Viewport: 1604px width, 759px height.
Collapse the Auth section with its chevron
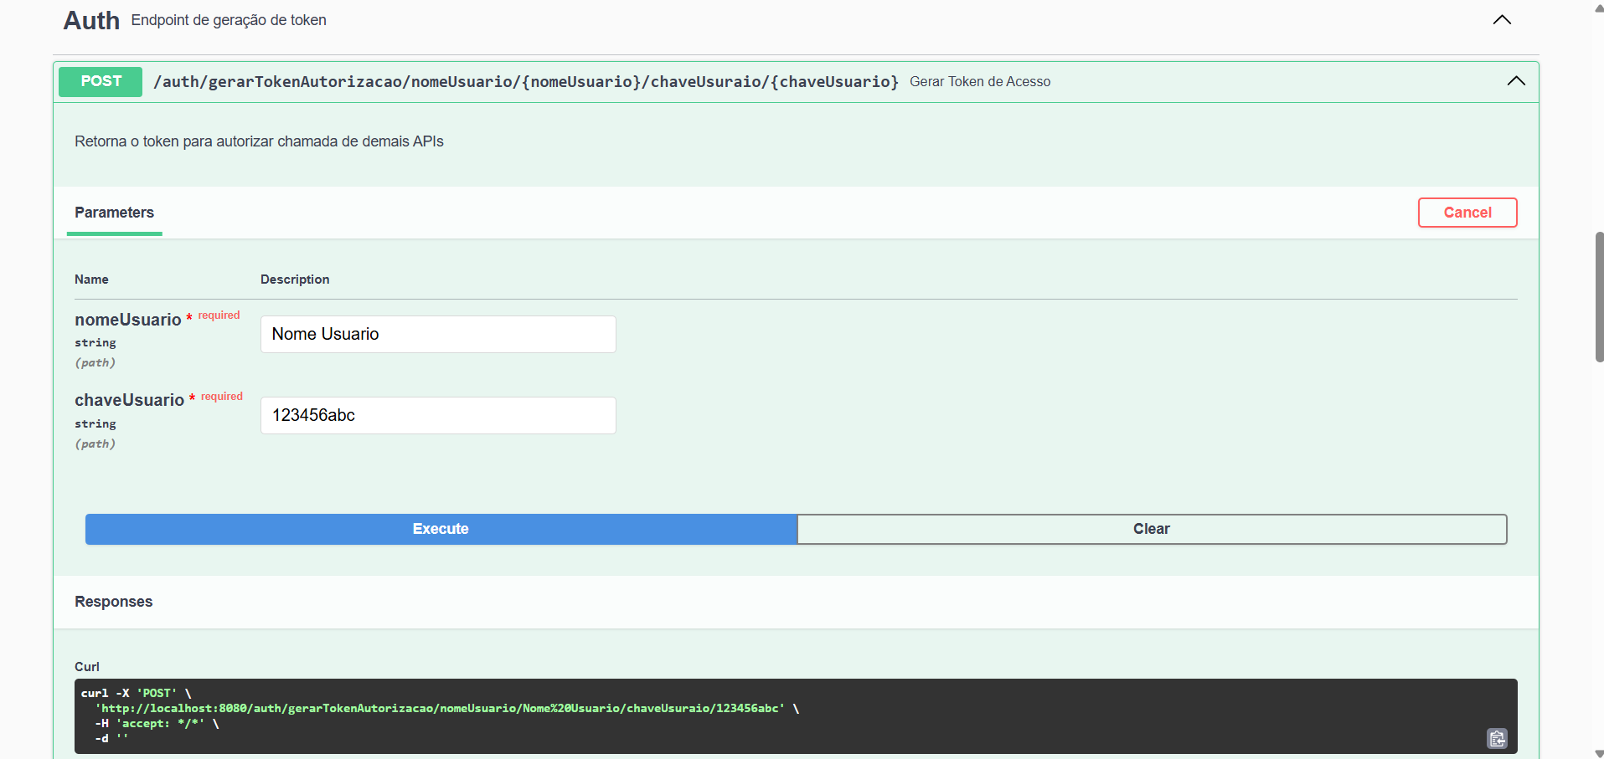point(1500,19)
